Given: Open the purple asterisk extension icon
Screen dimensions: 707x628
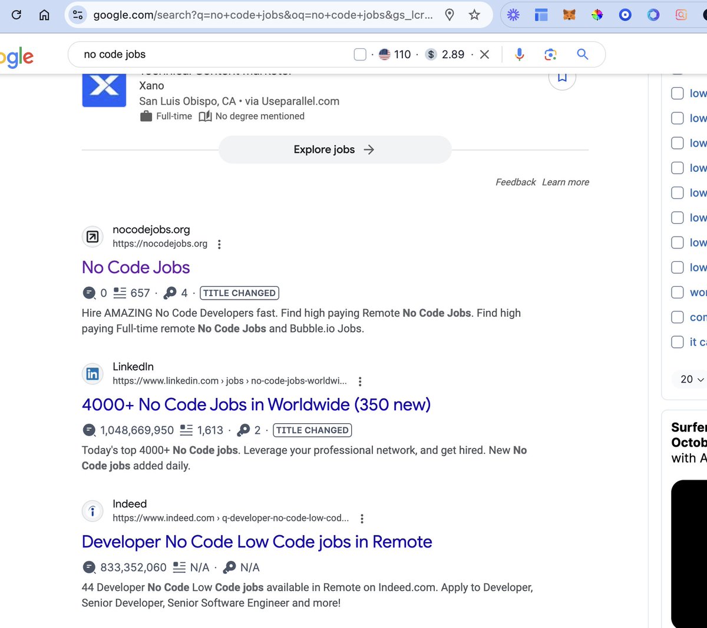Looking at the screenshot, I should click(x=513, y=15).
